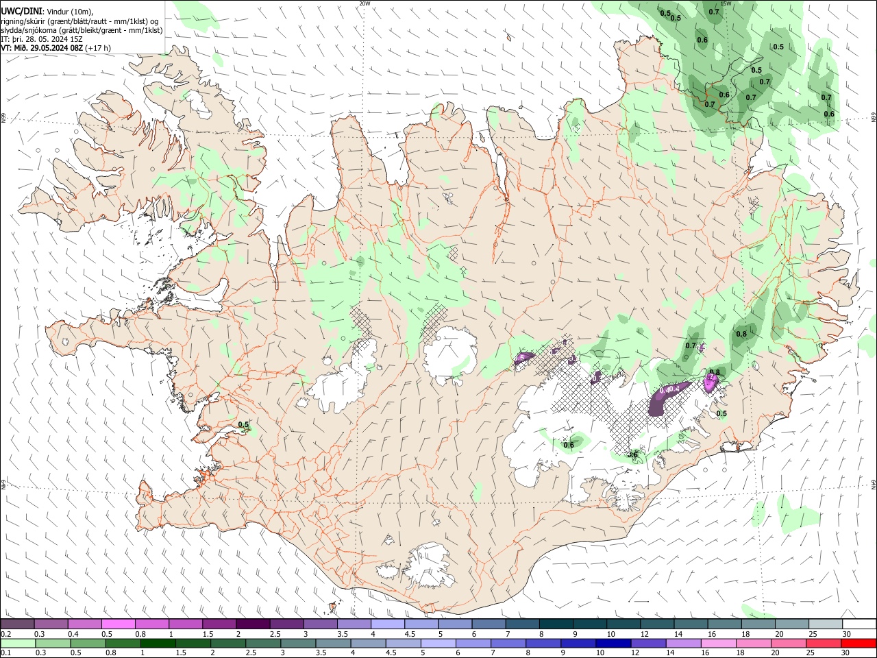Select the palest green 0.1 swatch in lower legend
Image resolution: width=877 pixels, height=658 pixels.
(18, 644)
